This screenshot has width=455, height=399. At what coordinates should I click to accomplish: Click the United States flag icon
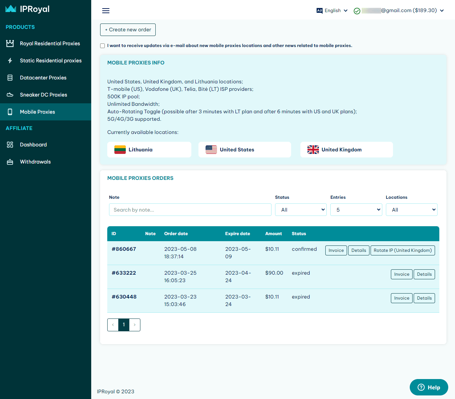(211, 150)
